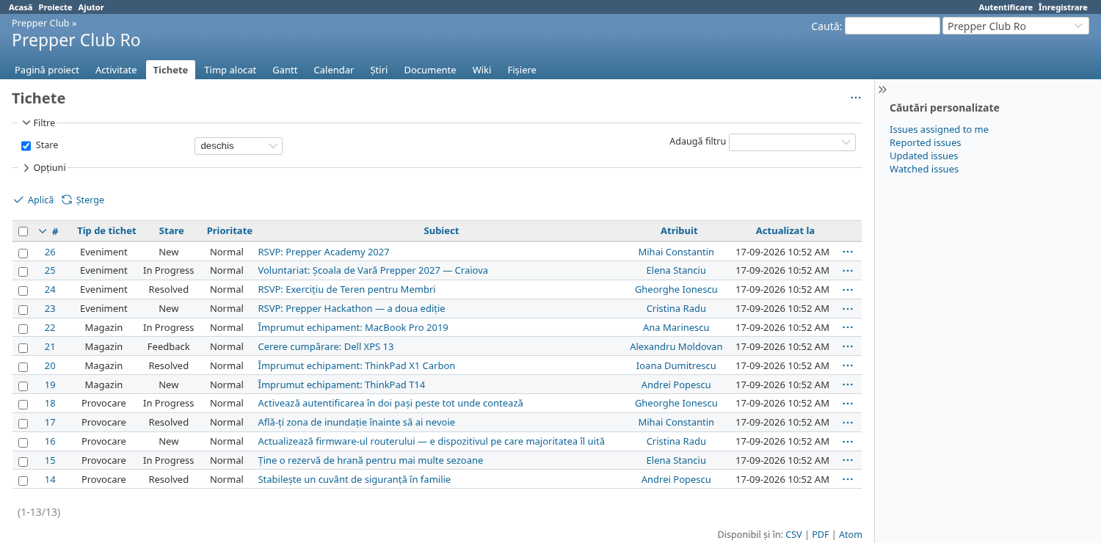
Task: Go to Prepper Club parent project breadcrumb
Action: (40, 23)
